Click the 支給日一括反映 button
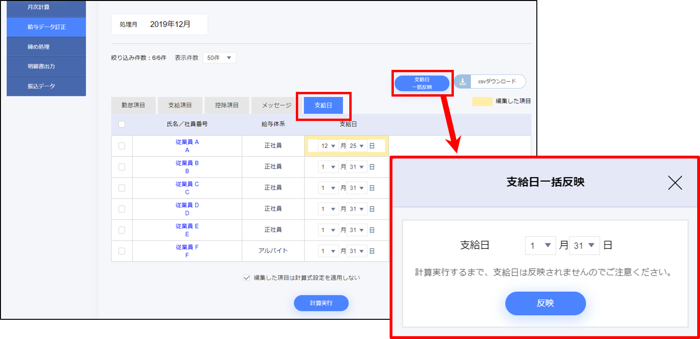 coord(422,83)
